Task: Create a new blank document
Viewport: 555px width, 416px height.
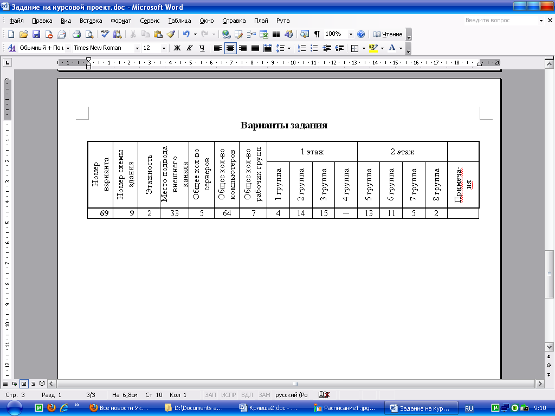Action: (x=11, y=34)
